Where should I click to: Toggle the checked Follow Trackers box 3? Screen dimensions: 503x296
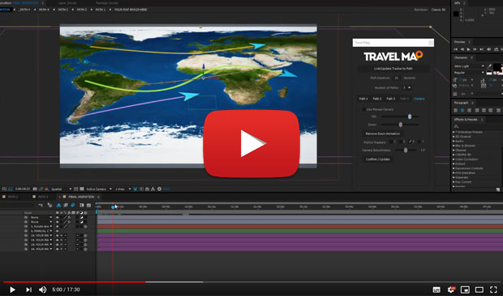[x=410, y=142]
